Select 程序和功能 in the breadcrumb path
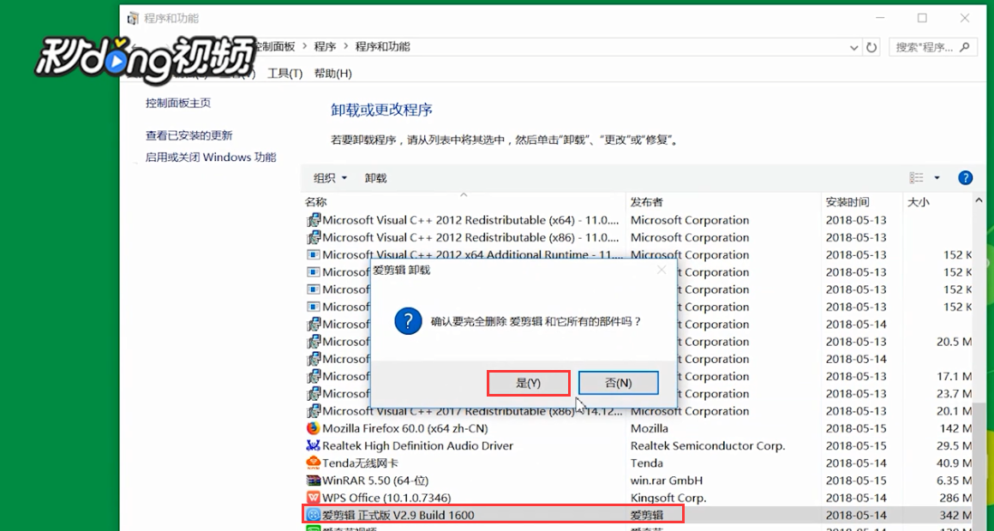This screenshot has width=994, height=531. point(382,47)
